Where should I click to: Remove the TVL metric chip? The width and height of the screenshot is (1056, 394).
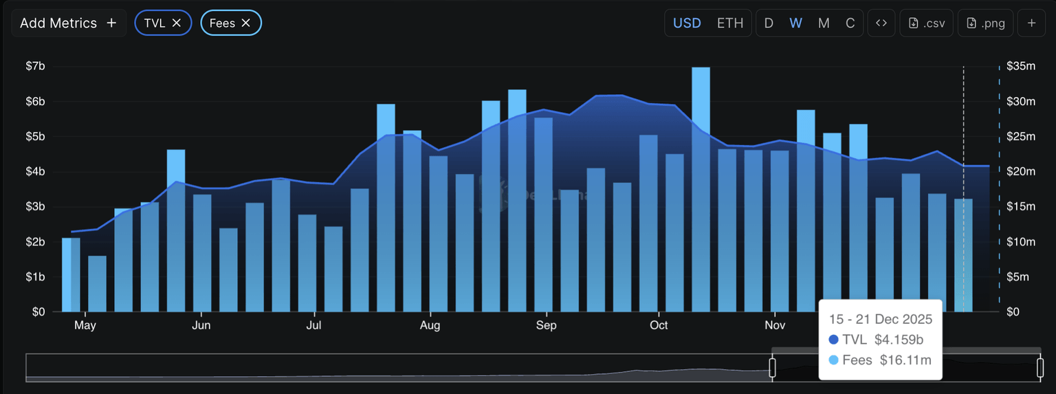[177, 23]
